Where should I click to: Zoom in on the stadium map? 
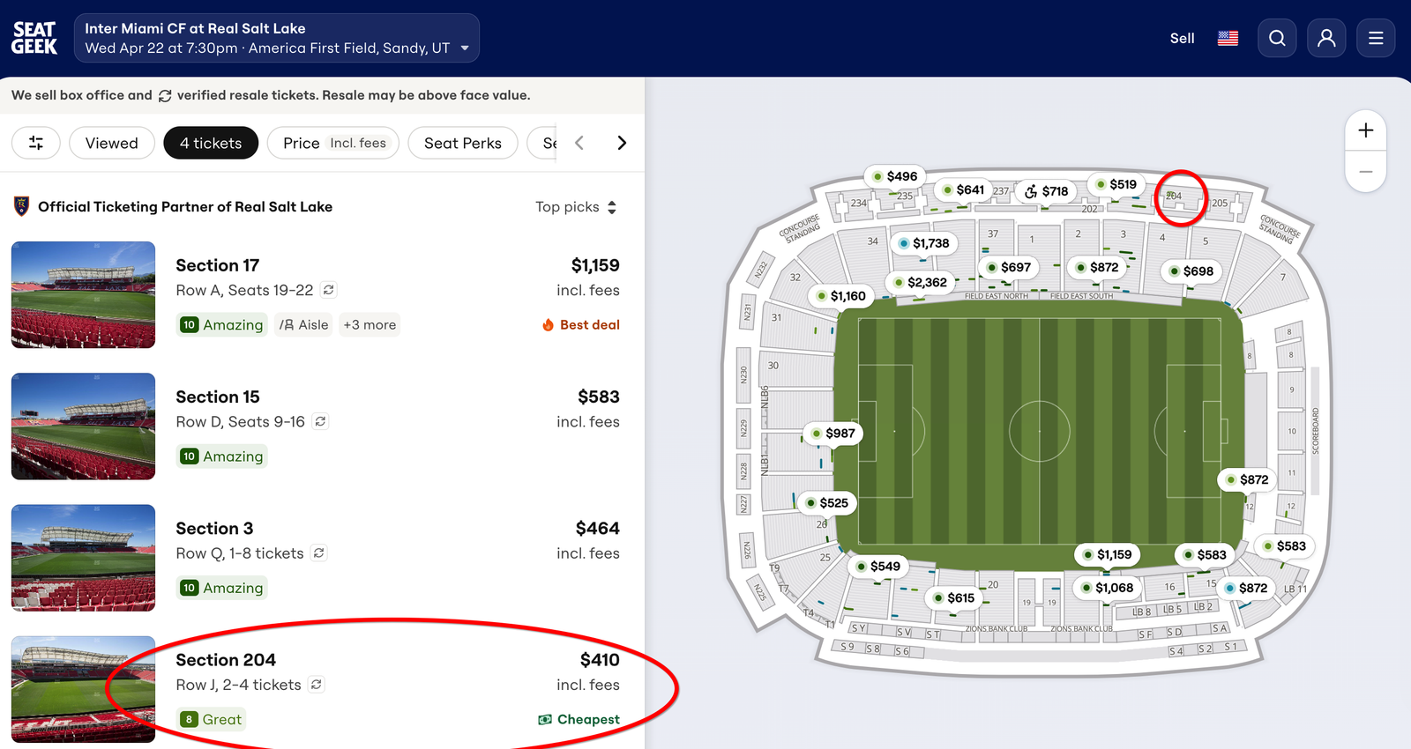point(1365,130)
